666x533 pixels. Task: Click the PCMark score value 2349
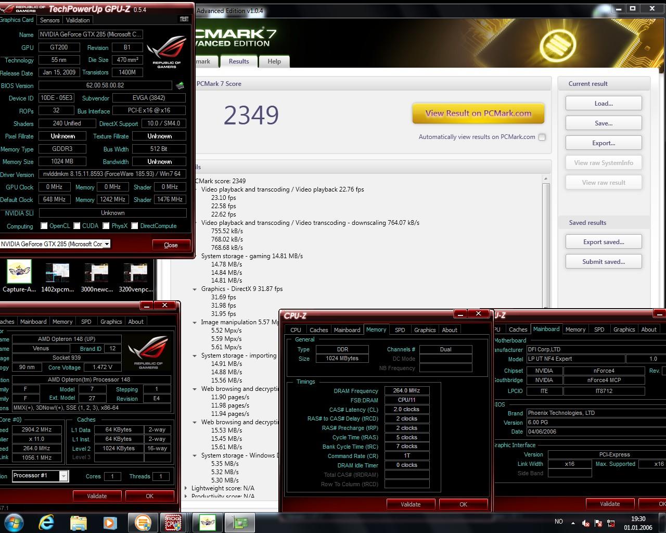click(251, 115)
